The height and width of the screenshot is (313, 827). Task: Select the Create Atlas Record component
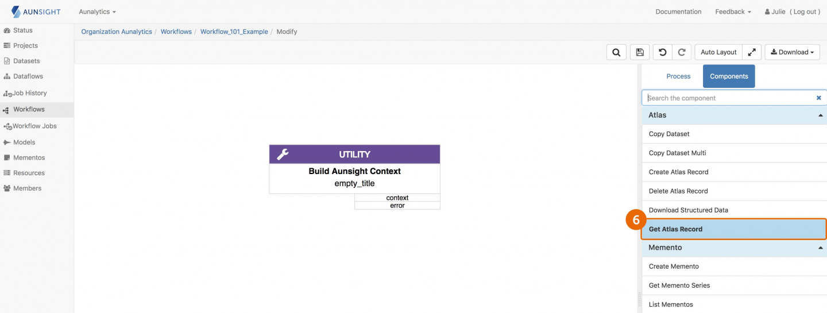(734, 172)
